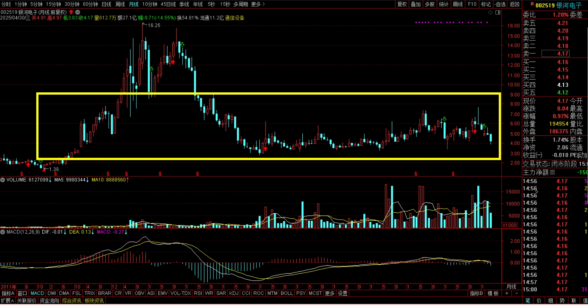The width and height of the screenshot is (588, 306).
Task: Click the 16.25 high price marker
Action: tap(154, 25)
